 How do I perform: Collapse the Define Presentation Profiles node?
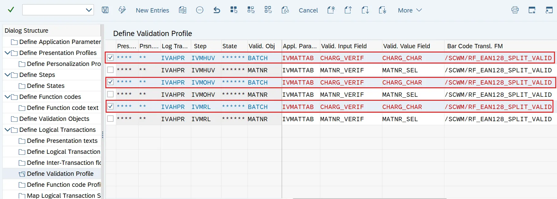click(x=7, y=53)
